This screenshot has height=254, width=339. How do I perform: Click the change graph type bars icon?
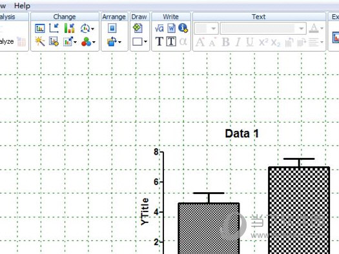click(x=69, y=28)
